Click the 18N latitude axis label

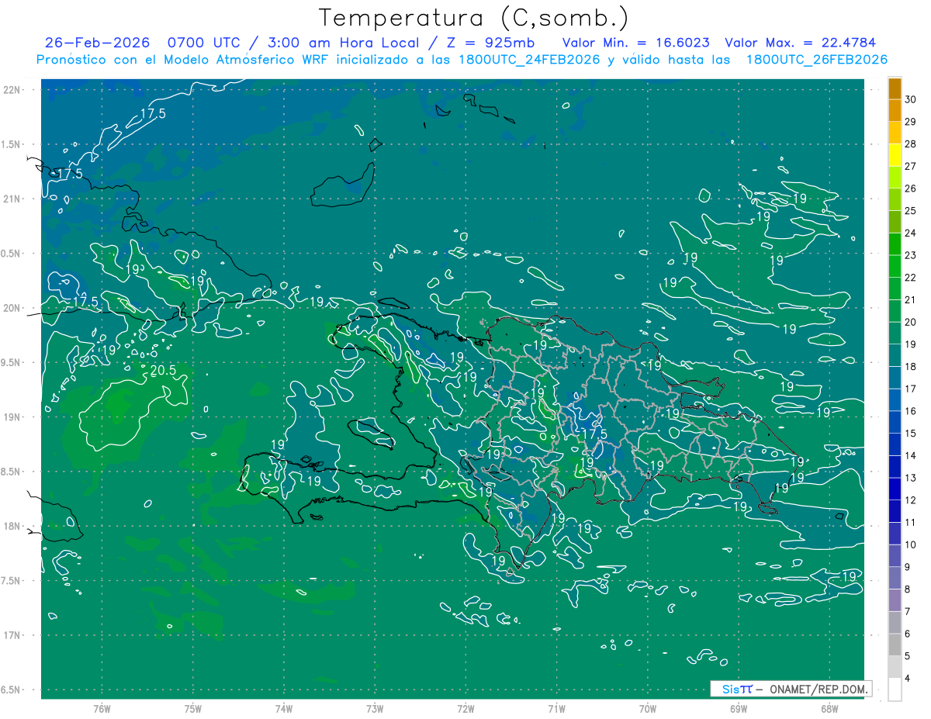[x=12, y=526]
